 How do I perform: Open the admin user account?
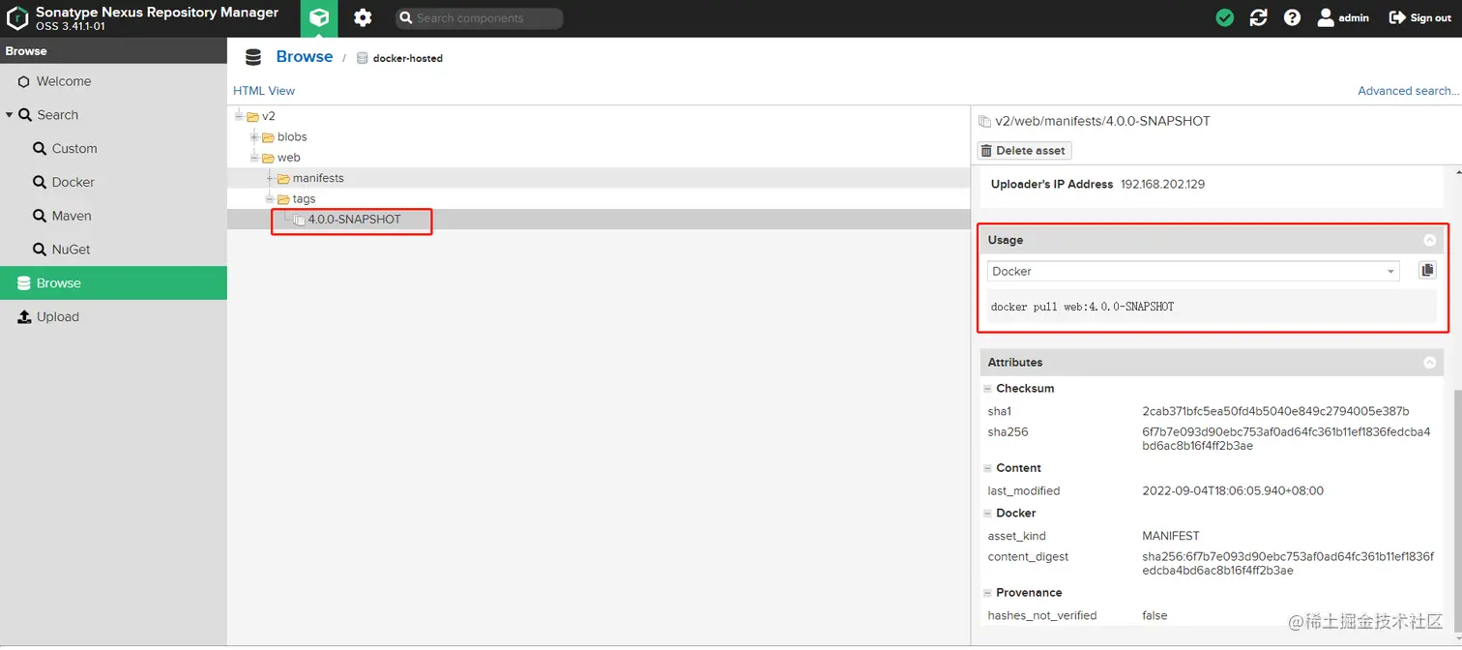(1343, 17)
